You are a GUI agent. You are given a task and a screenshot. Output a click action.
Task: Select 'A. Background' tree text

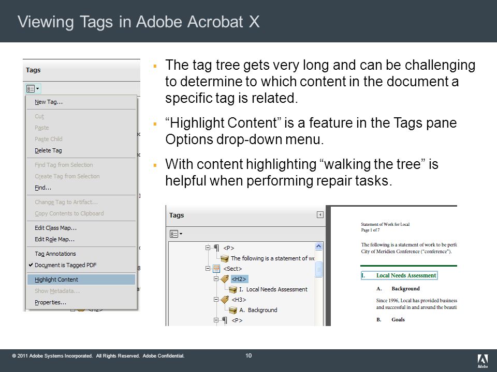(258, 310)
